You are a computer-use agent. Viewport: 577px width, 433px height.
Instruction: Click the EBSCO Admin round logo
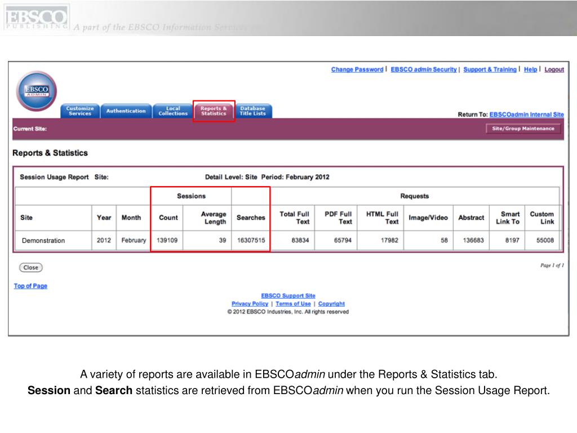37,91
